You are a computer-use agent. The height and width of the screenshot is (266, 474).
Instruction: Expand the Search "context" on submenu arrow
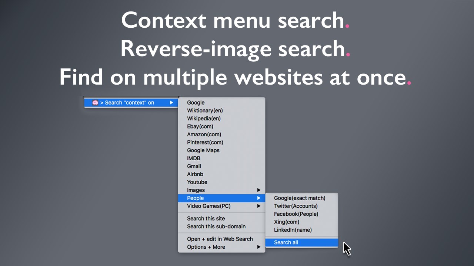point(171,103)
